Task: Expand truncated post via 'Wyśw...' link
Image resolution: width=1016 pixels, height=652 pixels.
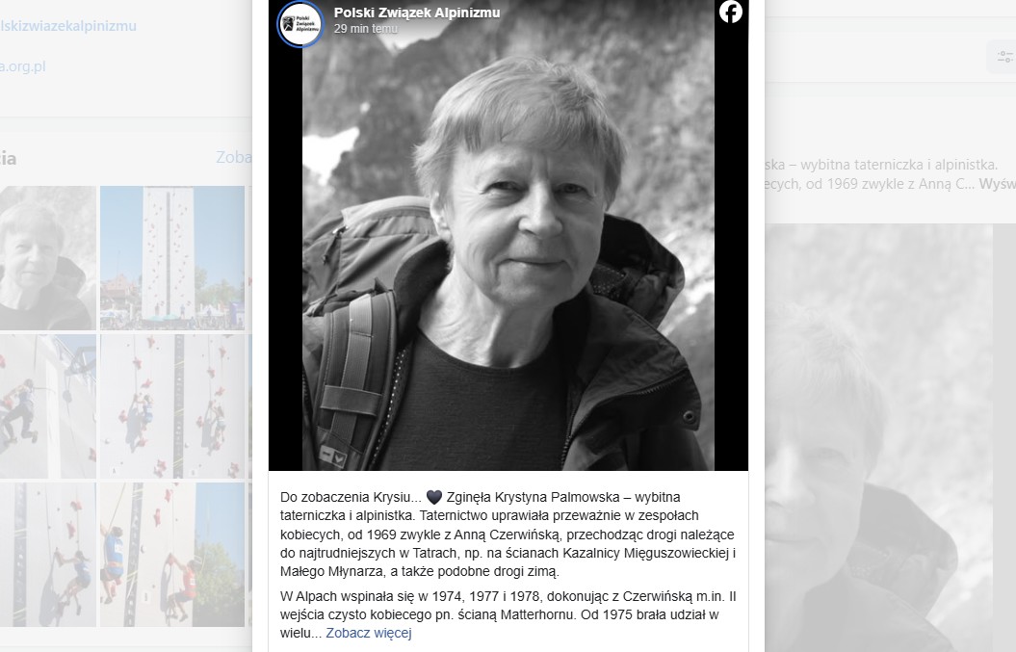Action: 997,184
